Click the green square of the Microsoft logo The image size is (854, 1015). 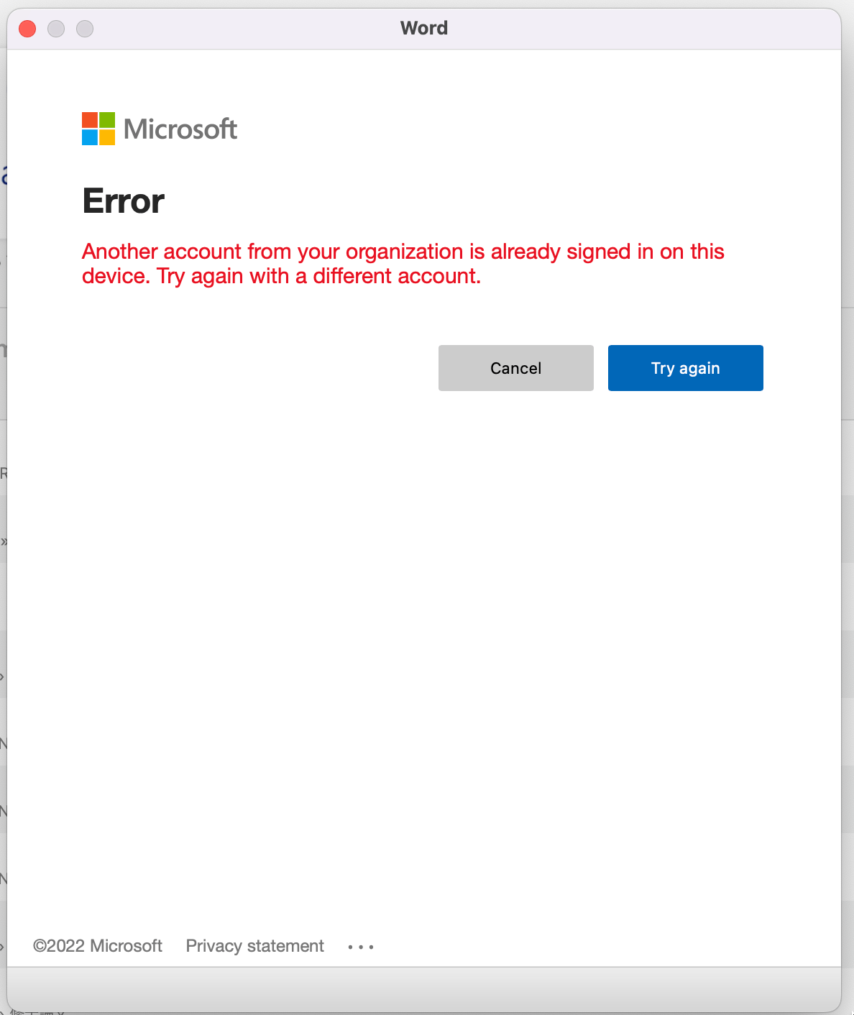pos(107,119)
